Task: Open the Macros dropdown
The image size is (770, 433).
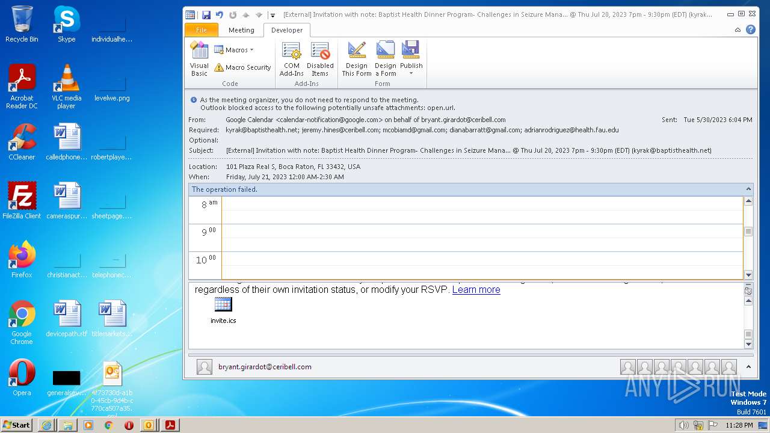Action: [x=234, y=50]
